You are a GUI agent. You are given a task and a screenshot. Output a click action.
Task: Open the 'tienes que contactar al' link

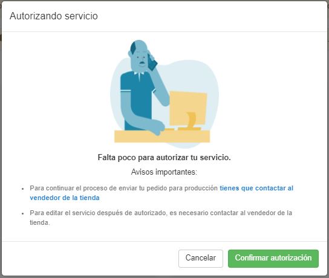click(x=256, y=188)
